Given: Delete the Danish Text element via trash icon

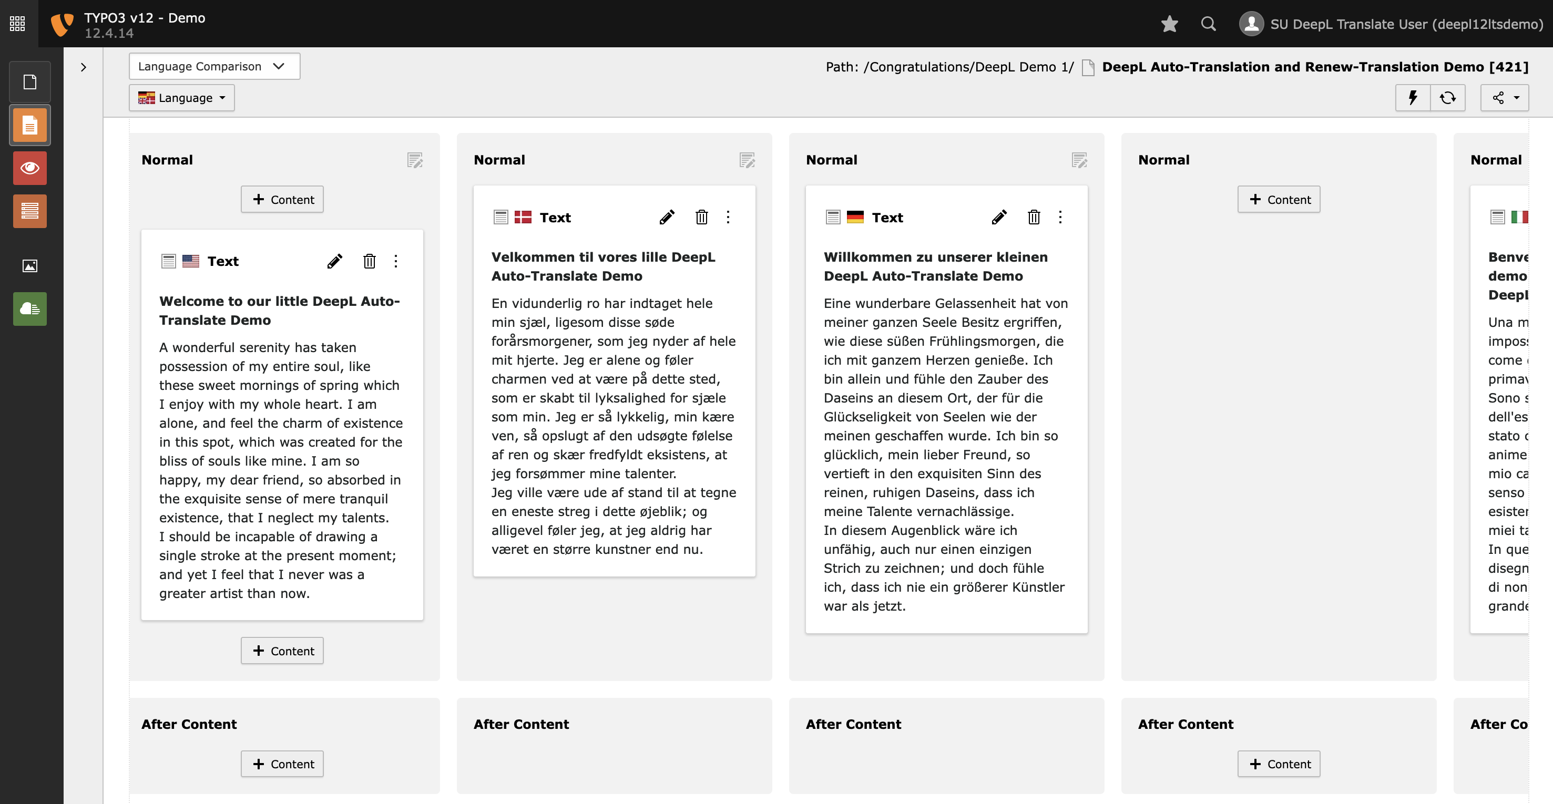Looking at the screenshot, I should (x=701, y=217).
